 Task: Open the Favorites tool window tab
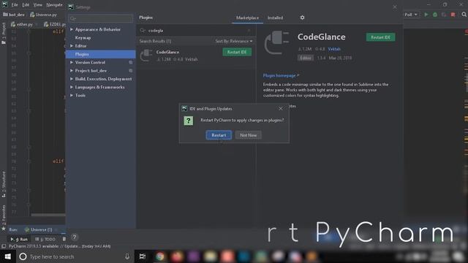[4, 218]
